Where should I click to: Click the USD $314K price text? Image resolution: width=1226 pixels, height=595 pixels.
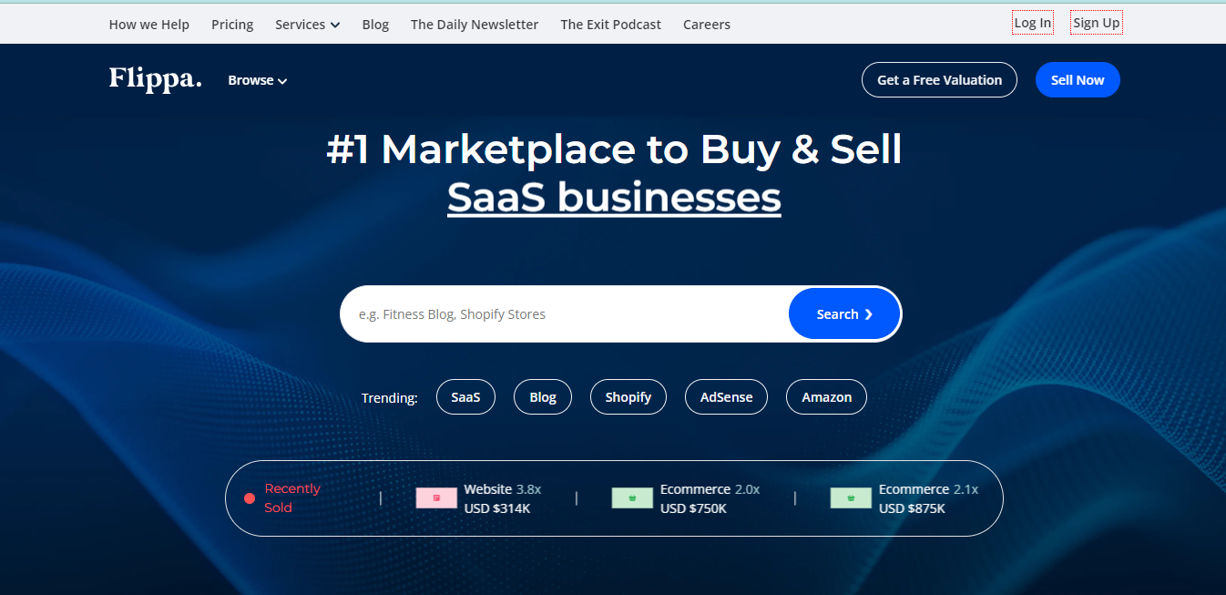pyautogui.click(x=497, y=508)
